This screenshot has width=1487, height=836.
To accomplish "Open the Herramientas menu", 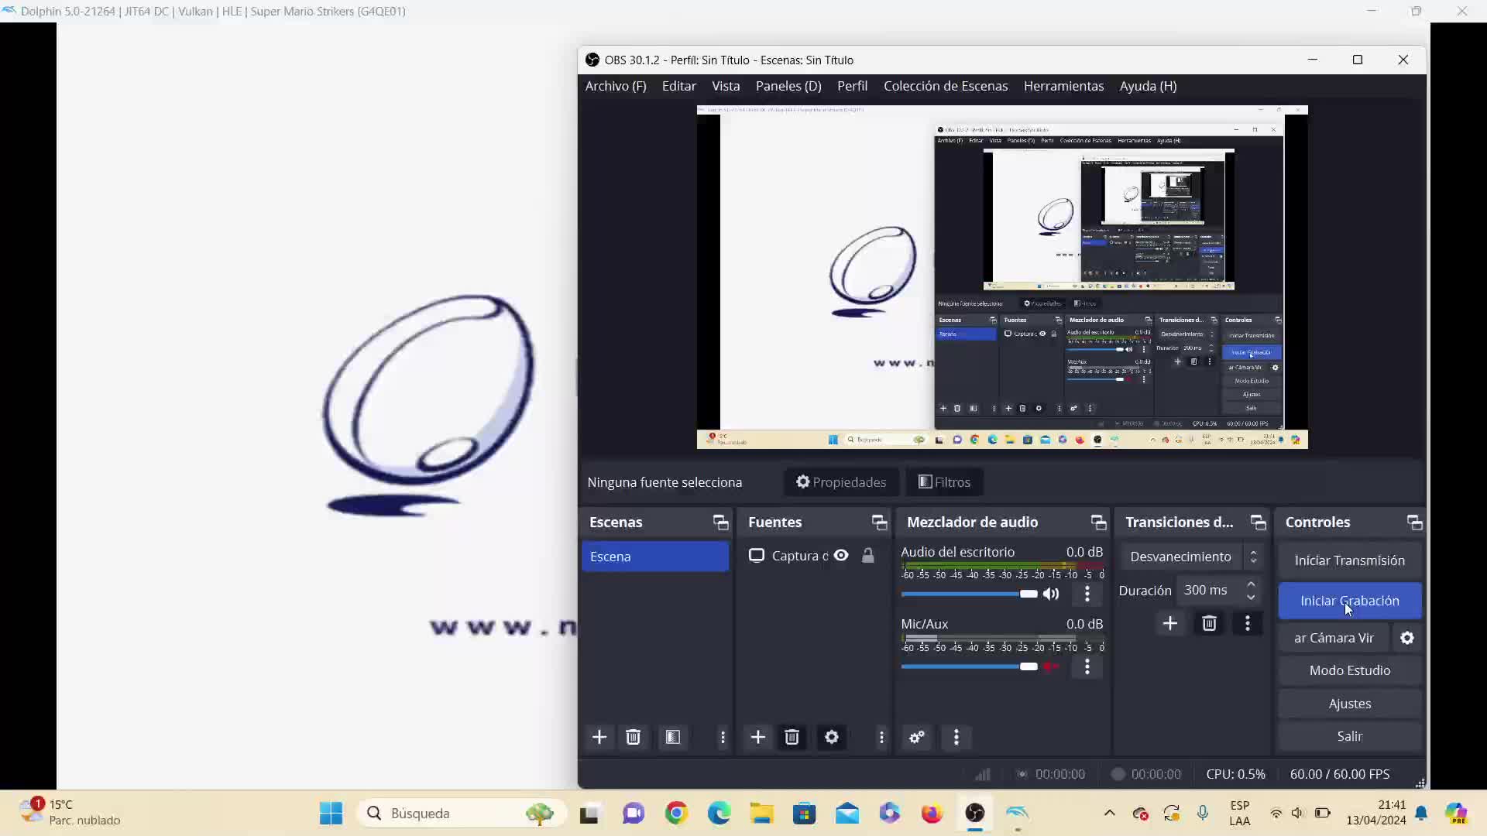I will click(1063, 86).
